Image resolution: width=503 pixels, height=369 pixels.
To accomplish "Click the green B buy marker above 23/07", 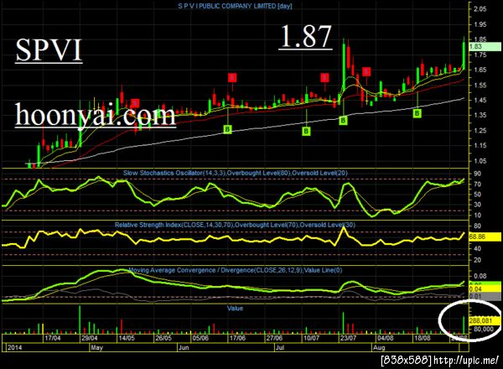I will coord(343,120).
